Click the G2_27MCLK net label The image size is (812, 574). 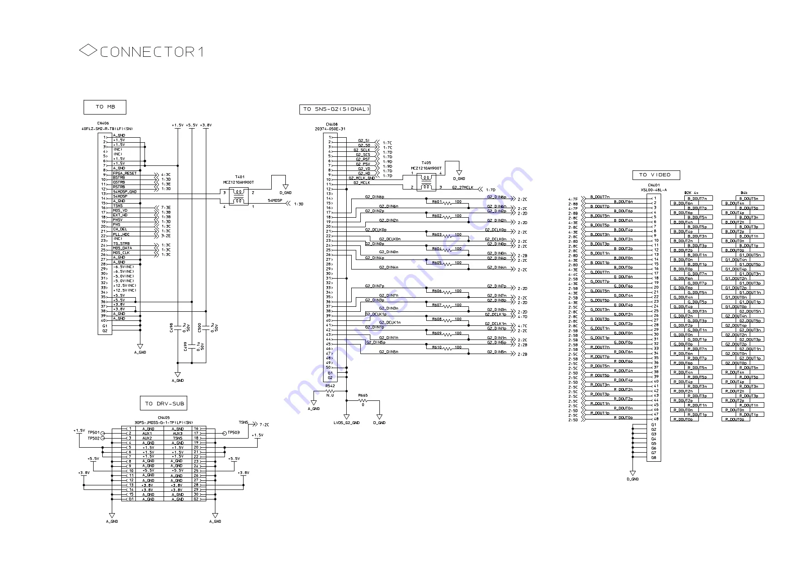tap(463, 187)
